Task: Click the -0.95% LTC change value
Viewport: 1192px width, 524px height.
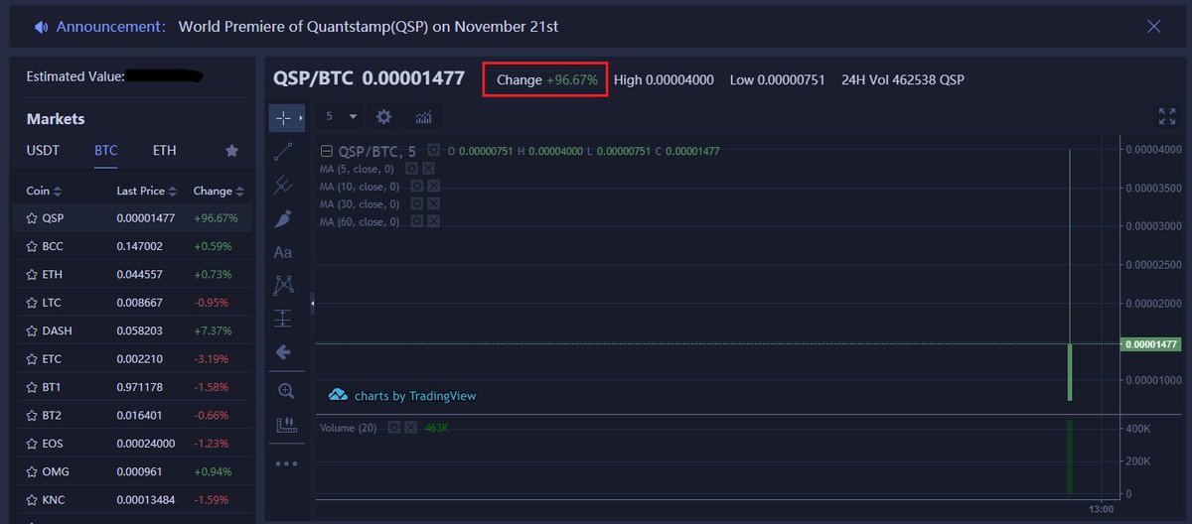Action: (211, 303)
